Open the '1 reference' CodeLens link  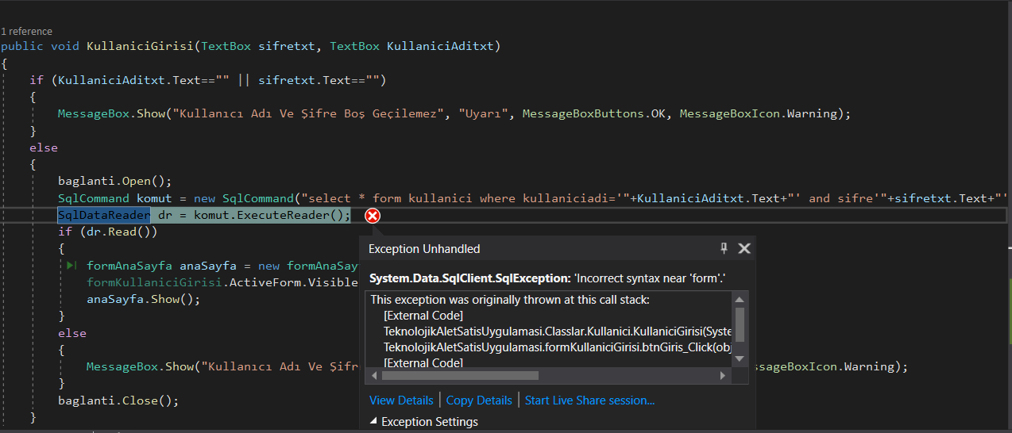[26, 31]
